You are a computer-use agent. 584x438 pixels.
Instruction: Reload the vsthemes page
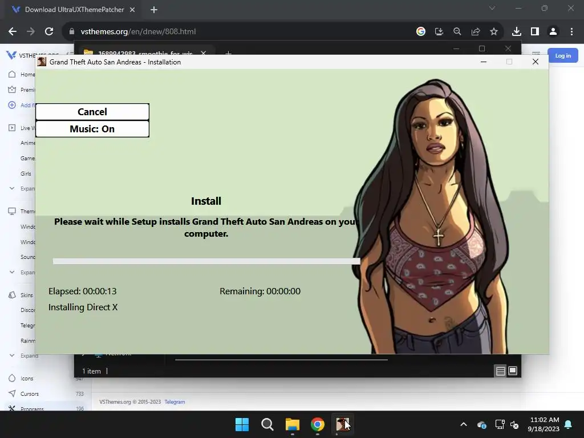[49, 32]
